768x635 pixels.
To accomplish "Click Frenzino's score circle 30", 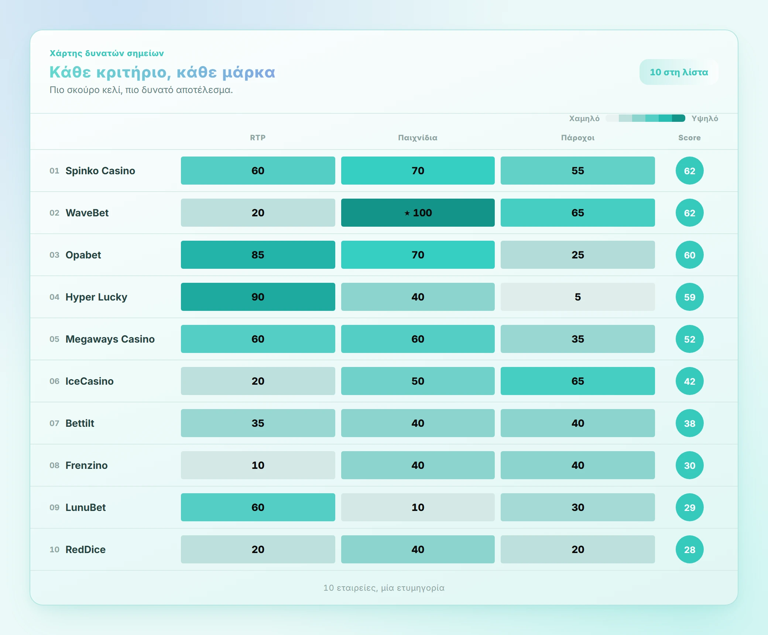I will point(689,465).
